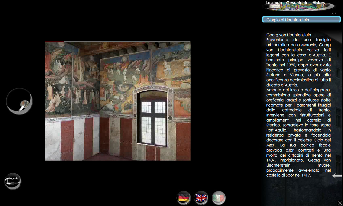
Task: Open the magnifying glass zoom tool
Action: coord(19,101)
